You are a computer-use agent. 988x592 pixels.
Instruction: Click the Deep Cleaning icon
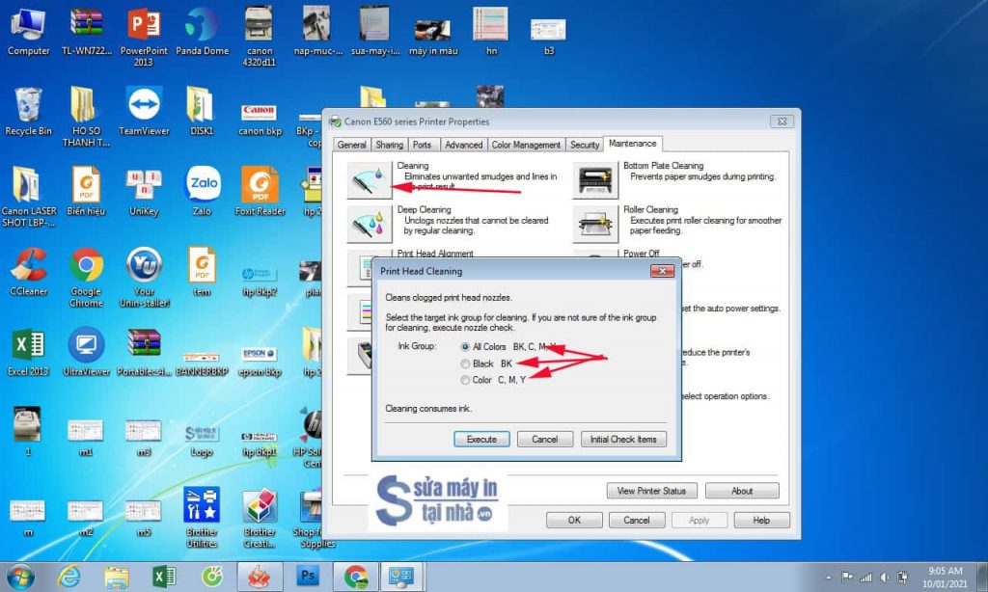coord(370,224)
